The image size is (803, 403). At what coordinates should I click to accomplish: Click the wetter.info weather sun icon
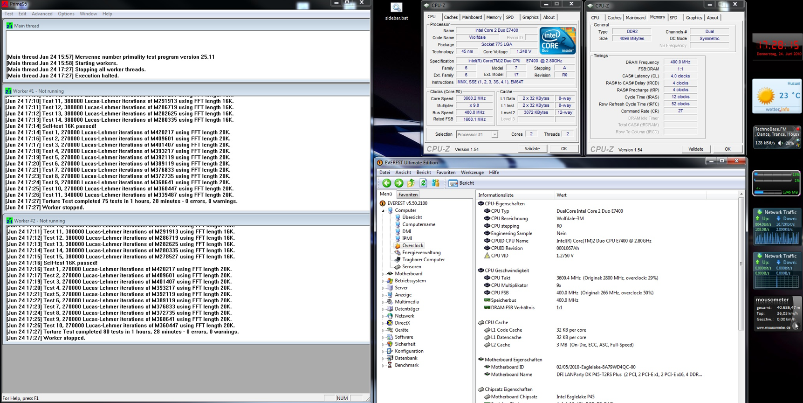click(766, 96)
